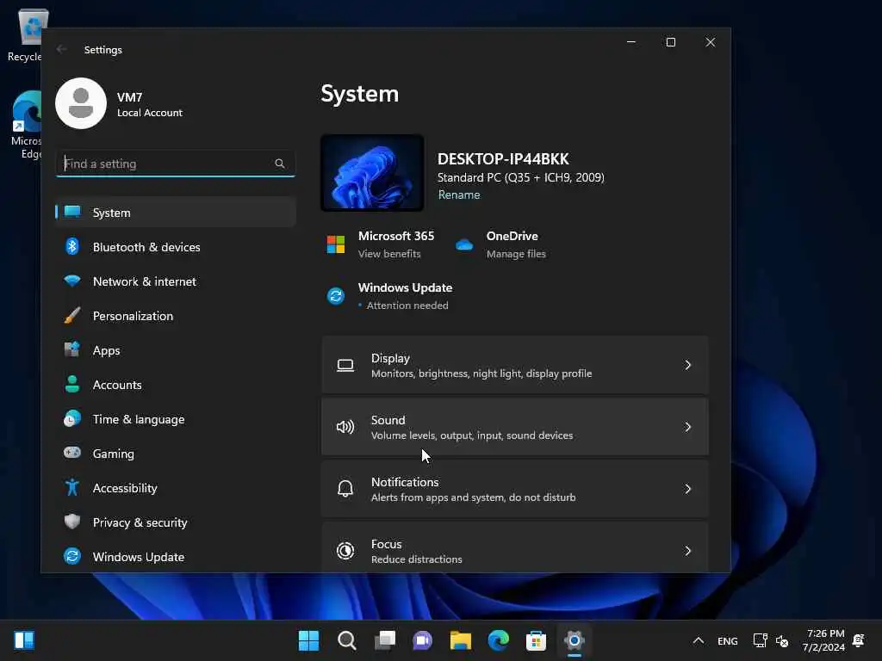
Task: Launch Microsoft Edge from the taskbar
Action: (498, 640)
